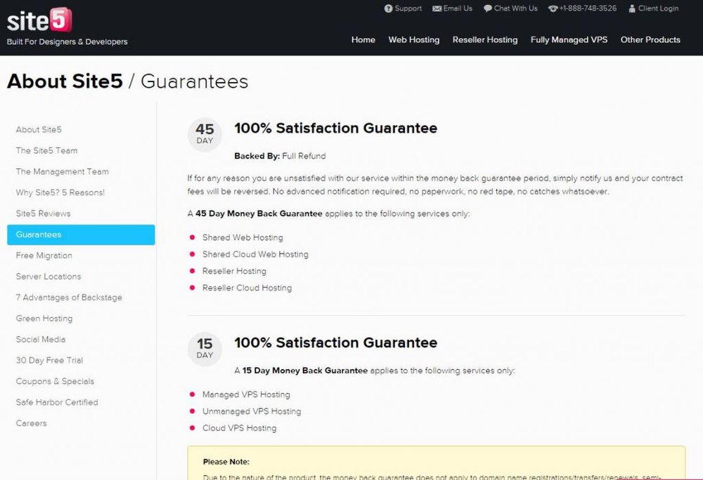The height and width of the screenshot is (480, 703).
Task: Open the Fully Managed VPS menu
Action: pos(569,40)
